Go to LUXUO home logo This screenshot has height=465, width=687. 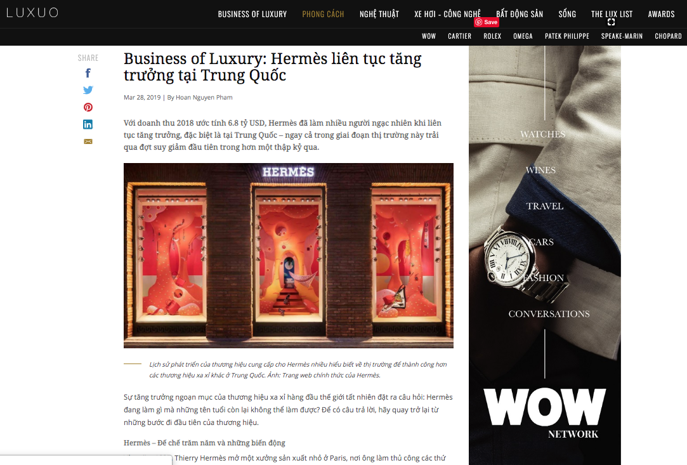click(x=32, y=13)
